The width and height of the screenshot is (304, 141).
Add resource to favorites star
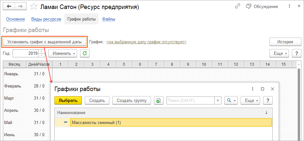click(x=33, y=7)
